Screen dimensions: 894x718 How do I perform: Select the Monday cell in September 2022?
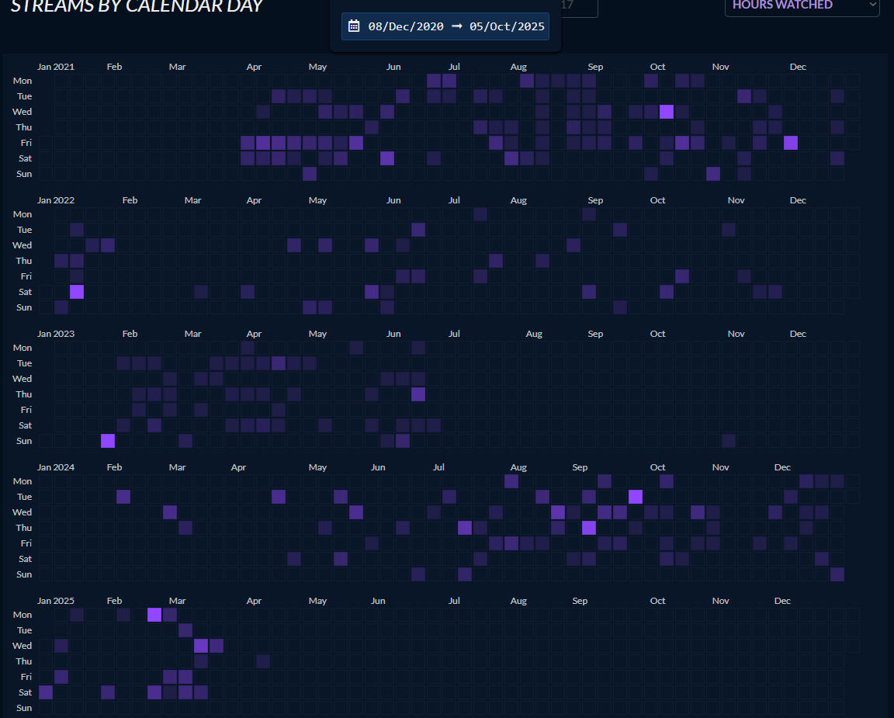click(x=589, y=214)
